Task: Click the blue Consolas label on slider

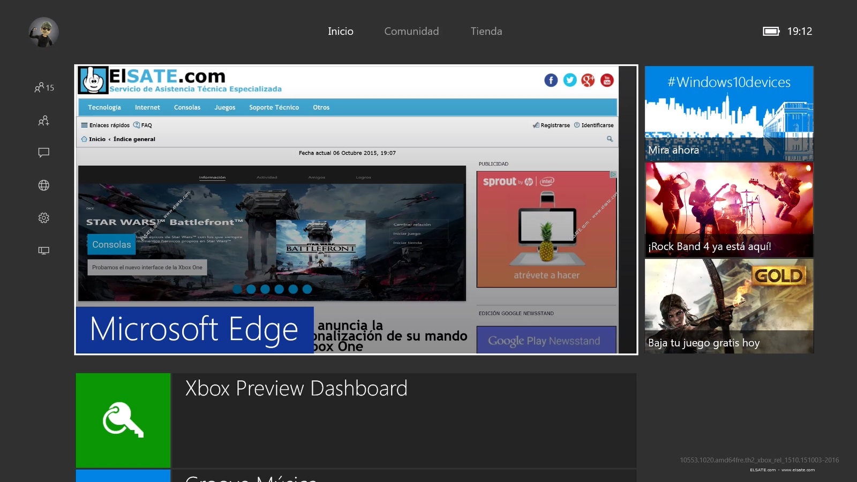Action: pyautogui.click(x=111, y=245)
